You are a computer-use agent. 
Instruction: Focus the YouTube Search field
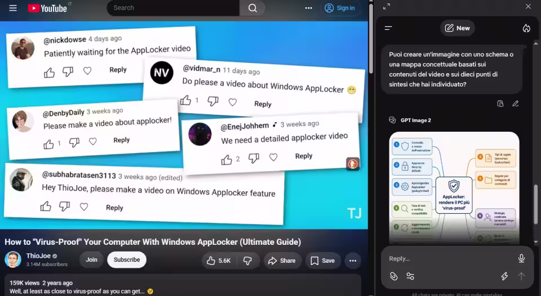coord(174,8)
